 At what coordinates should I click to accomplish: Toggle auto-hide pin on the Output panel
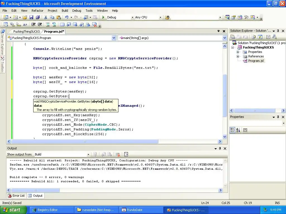pyautogui.click(x=220, y=148)
